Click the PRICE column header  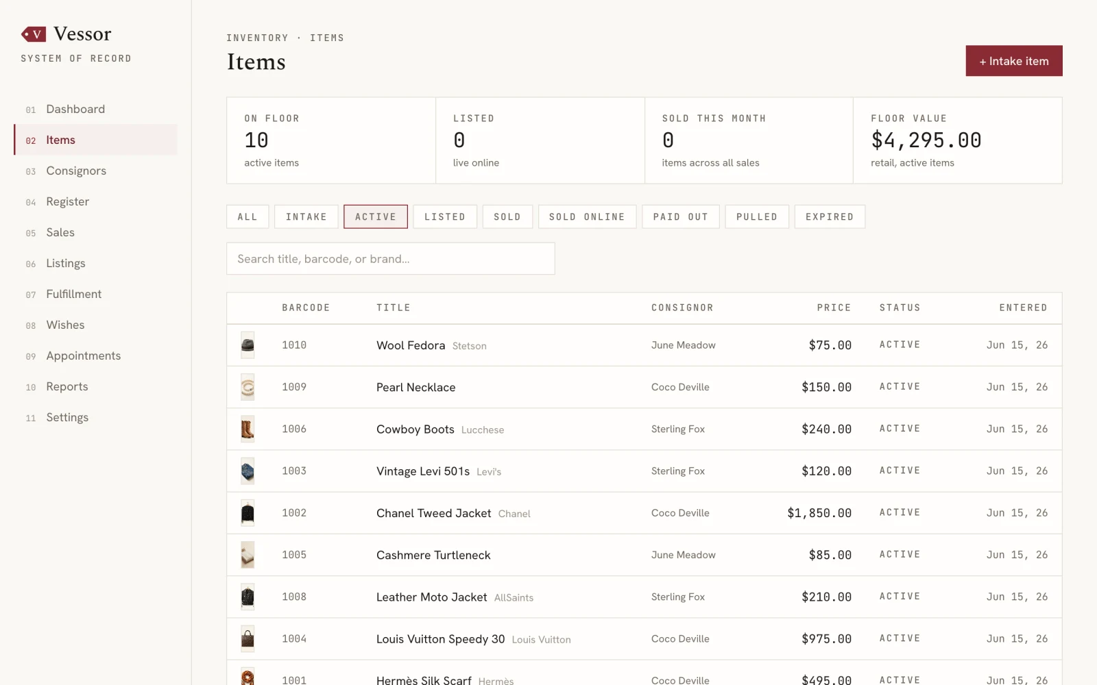pos(834,308)
